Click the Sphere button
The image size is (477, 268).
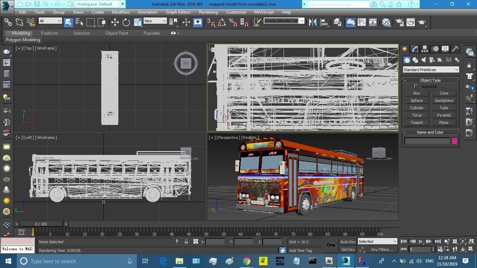(x=417, y=100)
